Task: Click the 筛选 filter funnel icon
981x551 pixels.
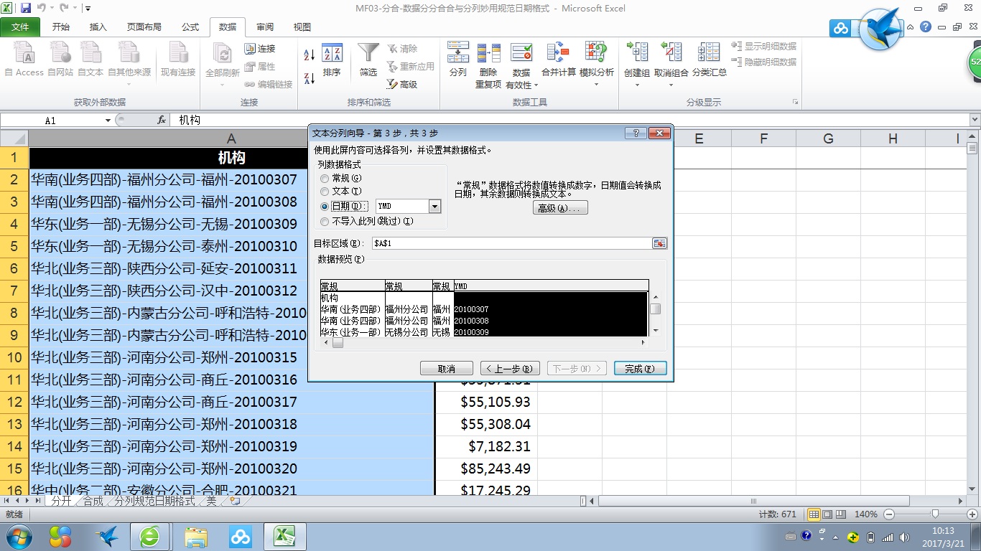Action: (x=368, y=53)
